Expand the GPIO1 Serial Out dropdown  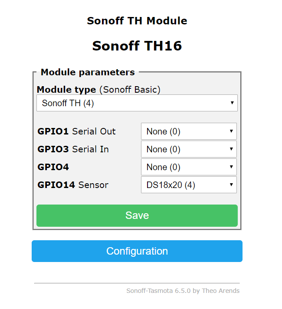click(x=189, y=131)
